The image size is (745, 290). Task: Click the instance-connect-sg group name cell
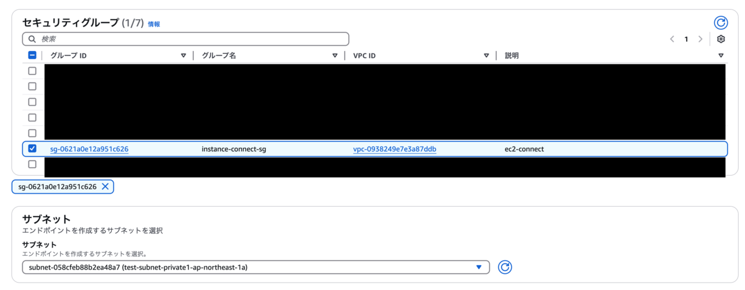(234, 149)
